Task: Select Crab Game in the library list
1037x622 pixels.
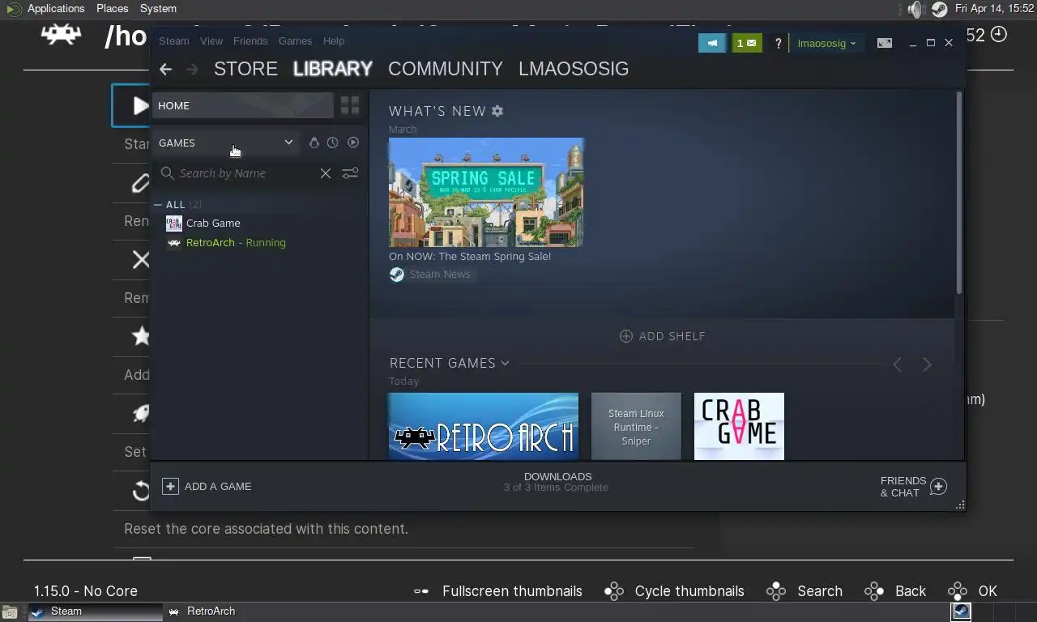Action: (213, 224)
